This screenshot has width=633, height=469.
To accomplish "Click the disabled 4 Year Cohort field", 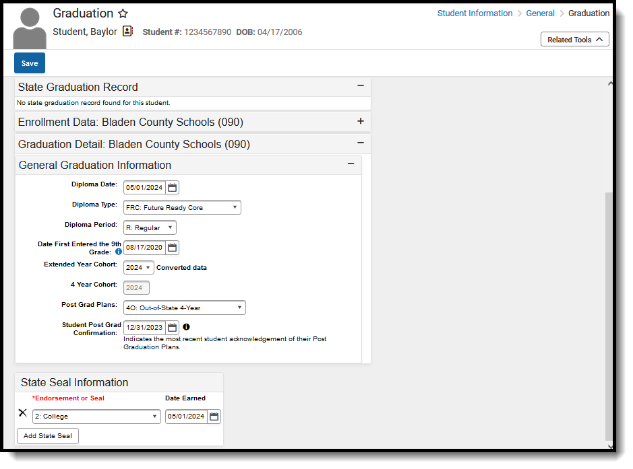I will [136, 288].
